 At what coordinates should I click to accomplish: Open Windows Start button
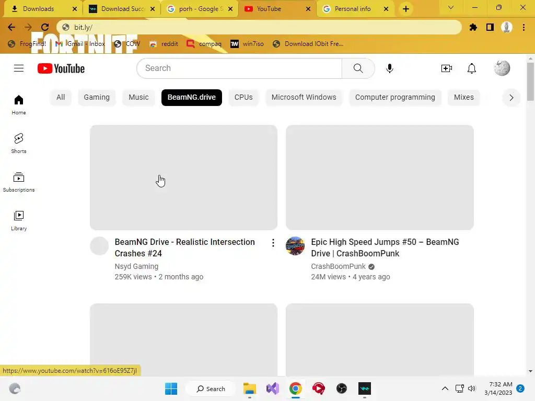(171, 388)
